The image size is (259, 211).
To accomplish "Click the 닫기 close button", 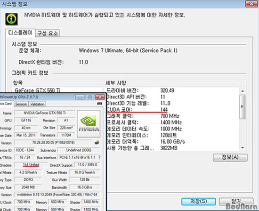I will (x=236, y=202).
